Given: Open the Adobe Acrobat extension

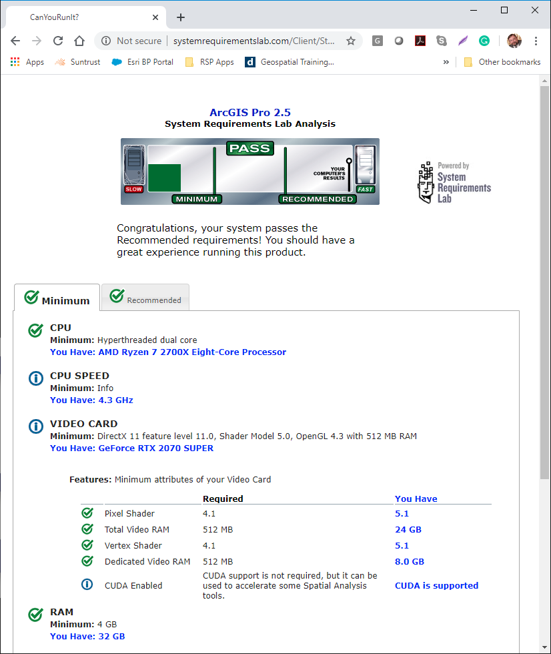Looking at the screenshot, I should click(420, 41).
